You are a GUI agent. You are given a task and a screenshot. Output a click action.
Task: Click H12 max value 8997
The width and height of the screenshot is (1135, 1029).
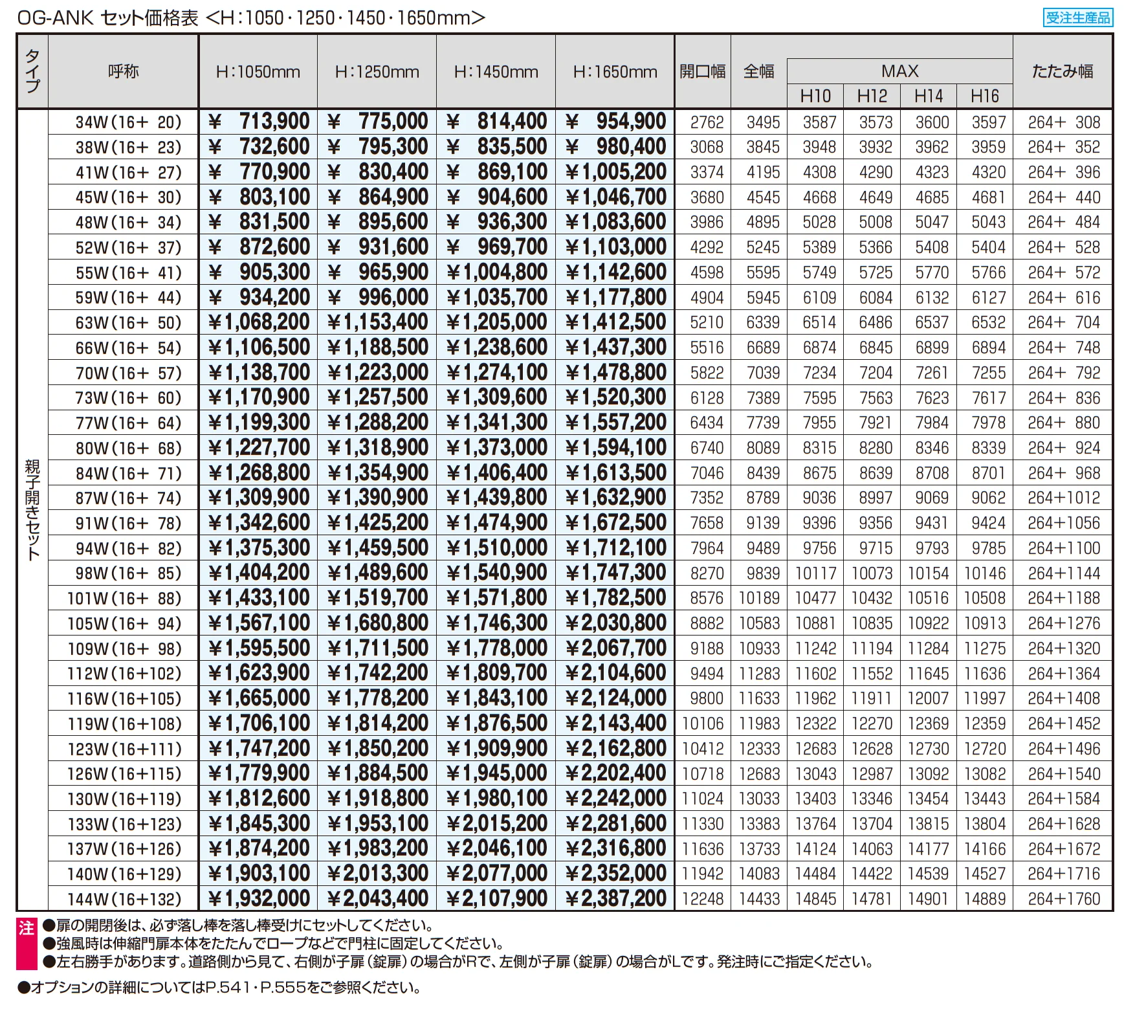pos(876,498)
